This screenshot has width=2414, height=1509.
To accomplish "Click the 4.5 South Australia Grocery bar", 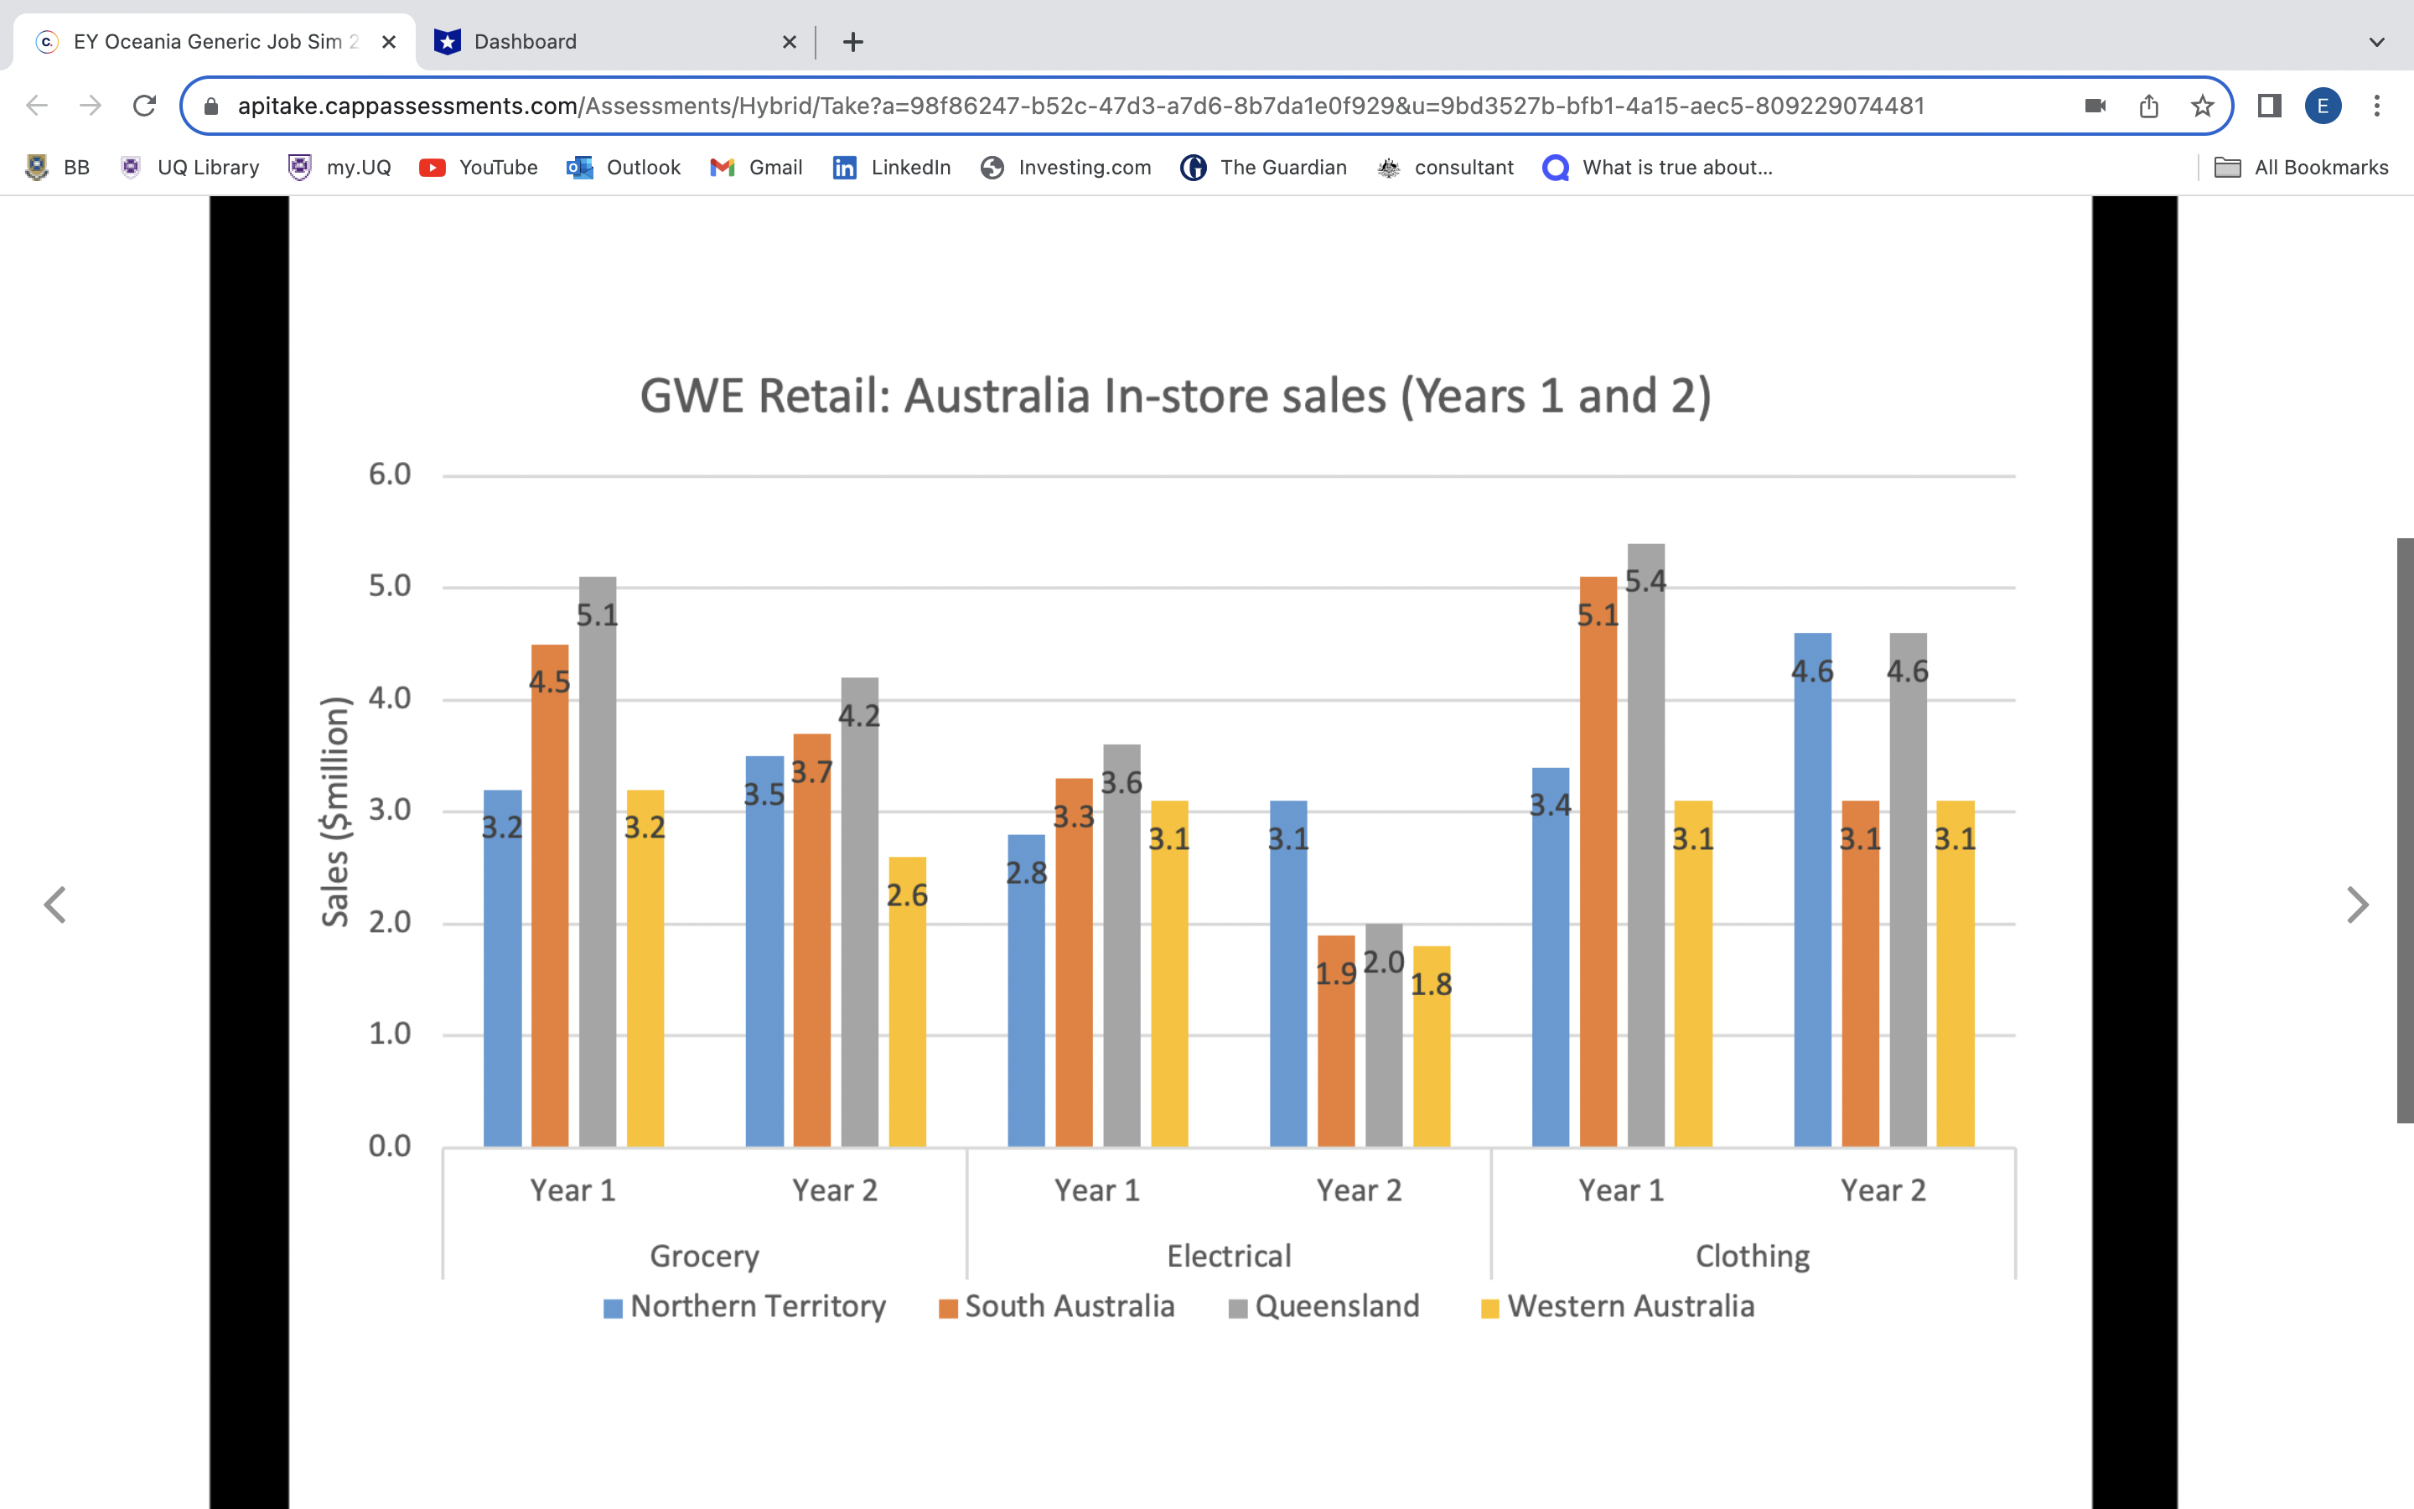I will (550, 895).
